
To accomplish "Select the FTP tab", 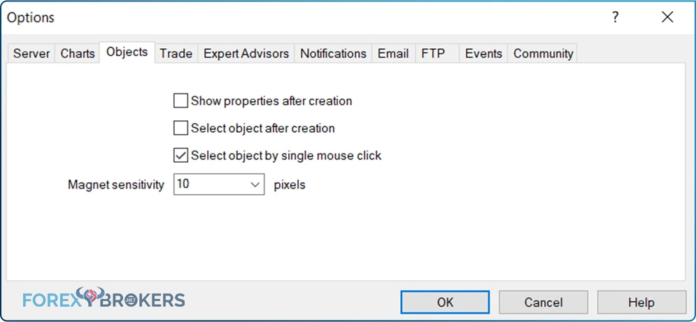I will pyautogui.click(x=433, y=54).
